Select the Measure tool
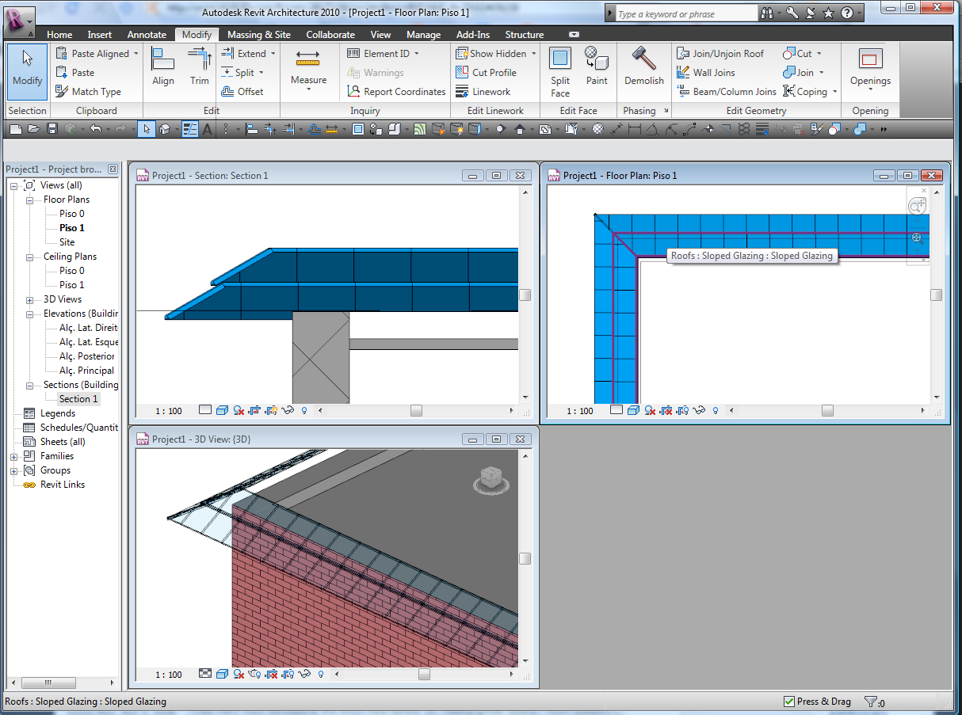962x715 pixels. coord(308,67)
